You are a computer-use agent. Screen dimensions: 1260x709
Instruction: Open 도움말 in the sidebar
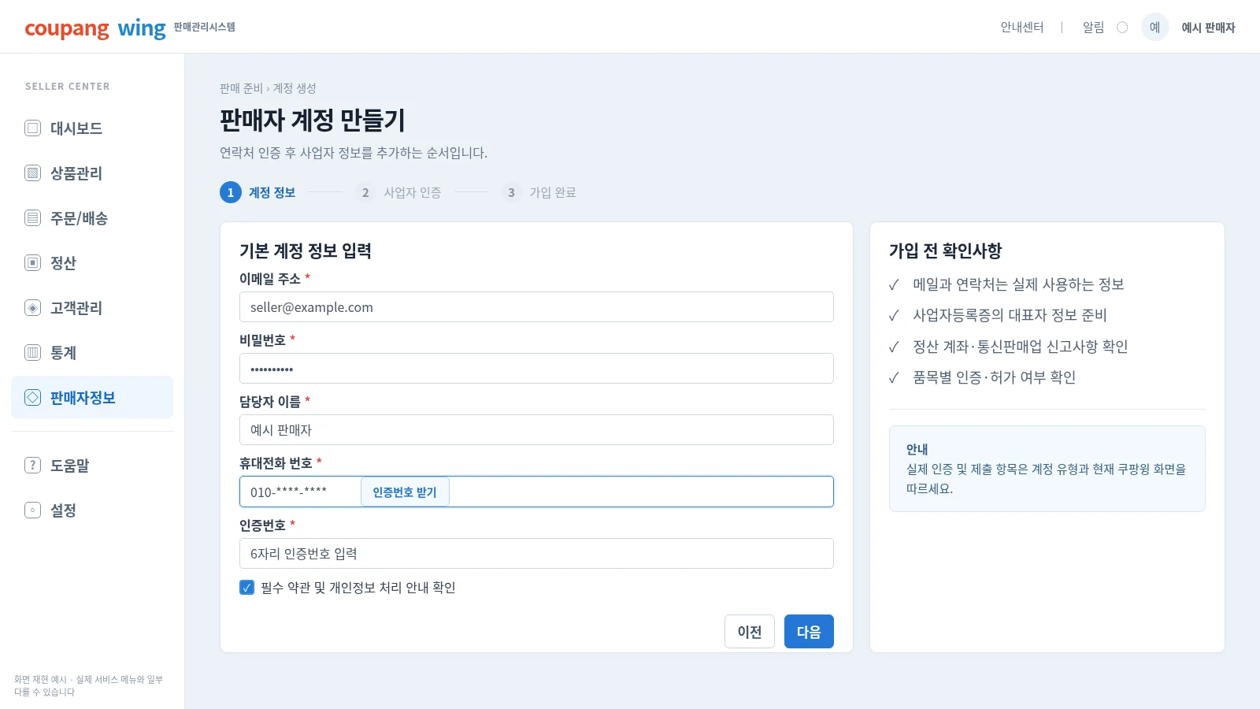tap(92, 465)
